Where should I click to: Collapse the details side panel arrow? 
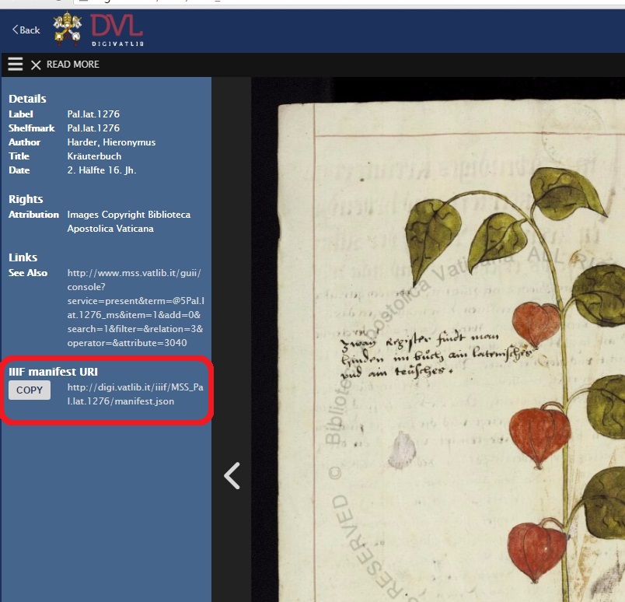coord(232,475)
